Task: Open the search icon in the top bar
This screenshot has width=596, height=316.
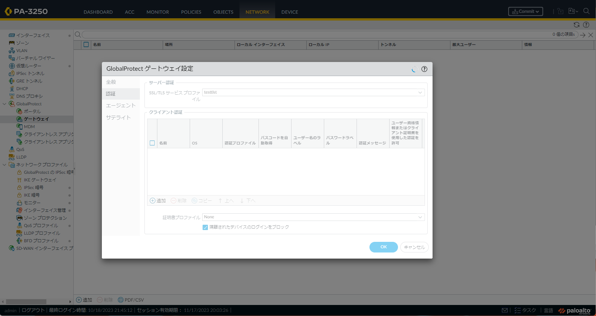Action: [x=586, y=11]
